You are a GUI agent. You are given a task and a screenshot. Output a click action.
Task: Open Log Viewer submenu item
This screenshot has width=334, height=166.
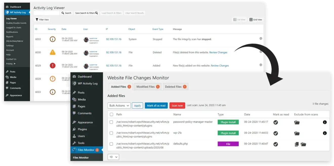(11, 18)
